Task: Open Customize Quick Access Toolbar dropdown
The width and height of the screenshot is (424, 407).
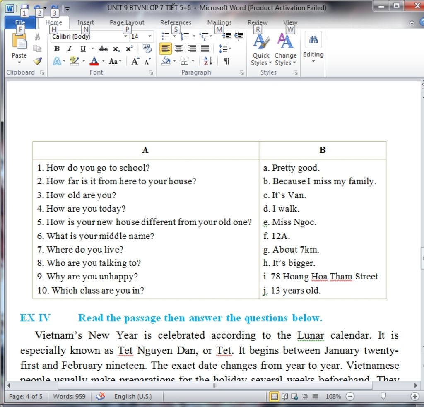Action: pos(67,9)
